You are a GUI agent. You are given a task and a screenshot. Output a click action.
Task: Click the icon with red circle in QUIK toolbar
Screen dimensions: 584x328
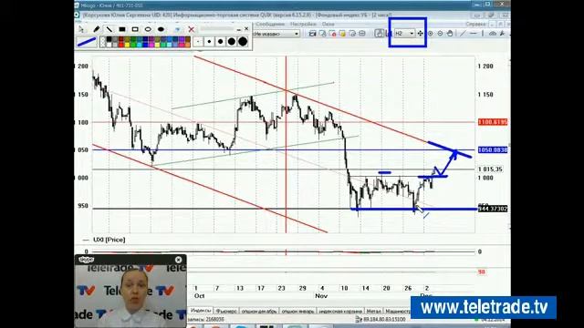(332, 34)
